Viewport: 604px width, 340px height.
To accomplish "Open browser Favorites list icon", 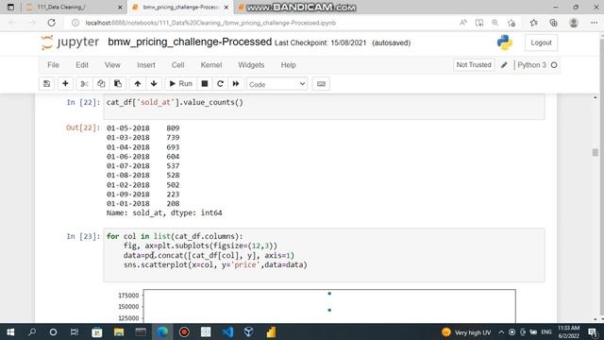I will (x=533, y=23).
